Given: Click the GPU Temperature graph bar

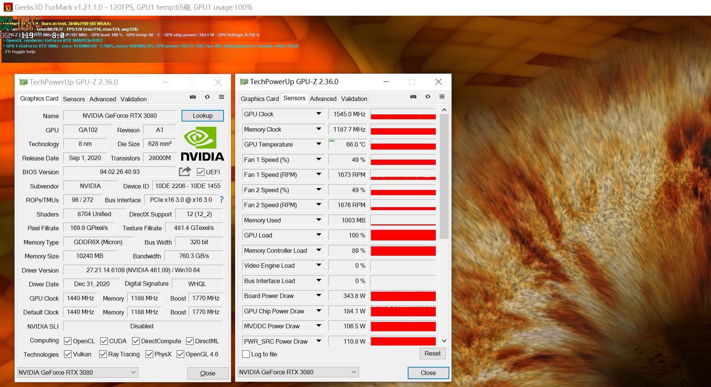Looking at the screenshot, I should pyautogui.click(x=403, y=144).
